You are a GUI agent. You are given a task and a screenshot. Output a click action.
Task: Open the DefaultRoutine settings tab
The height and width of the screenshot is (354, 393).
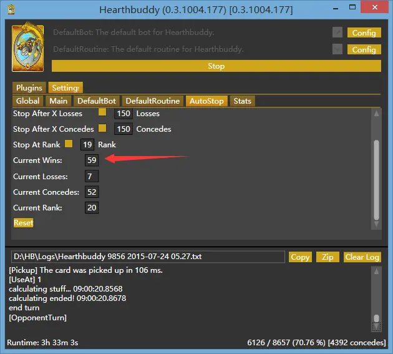153,101
